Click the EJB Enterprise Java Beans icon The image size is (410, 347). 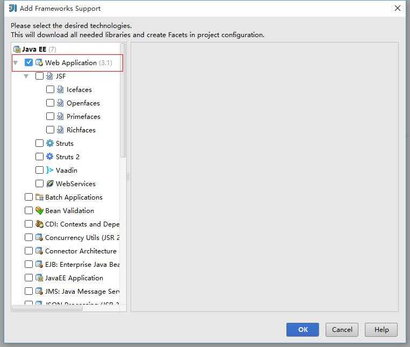pyautogui.click(x=39, y=264)
